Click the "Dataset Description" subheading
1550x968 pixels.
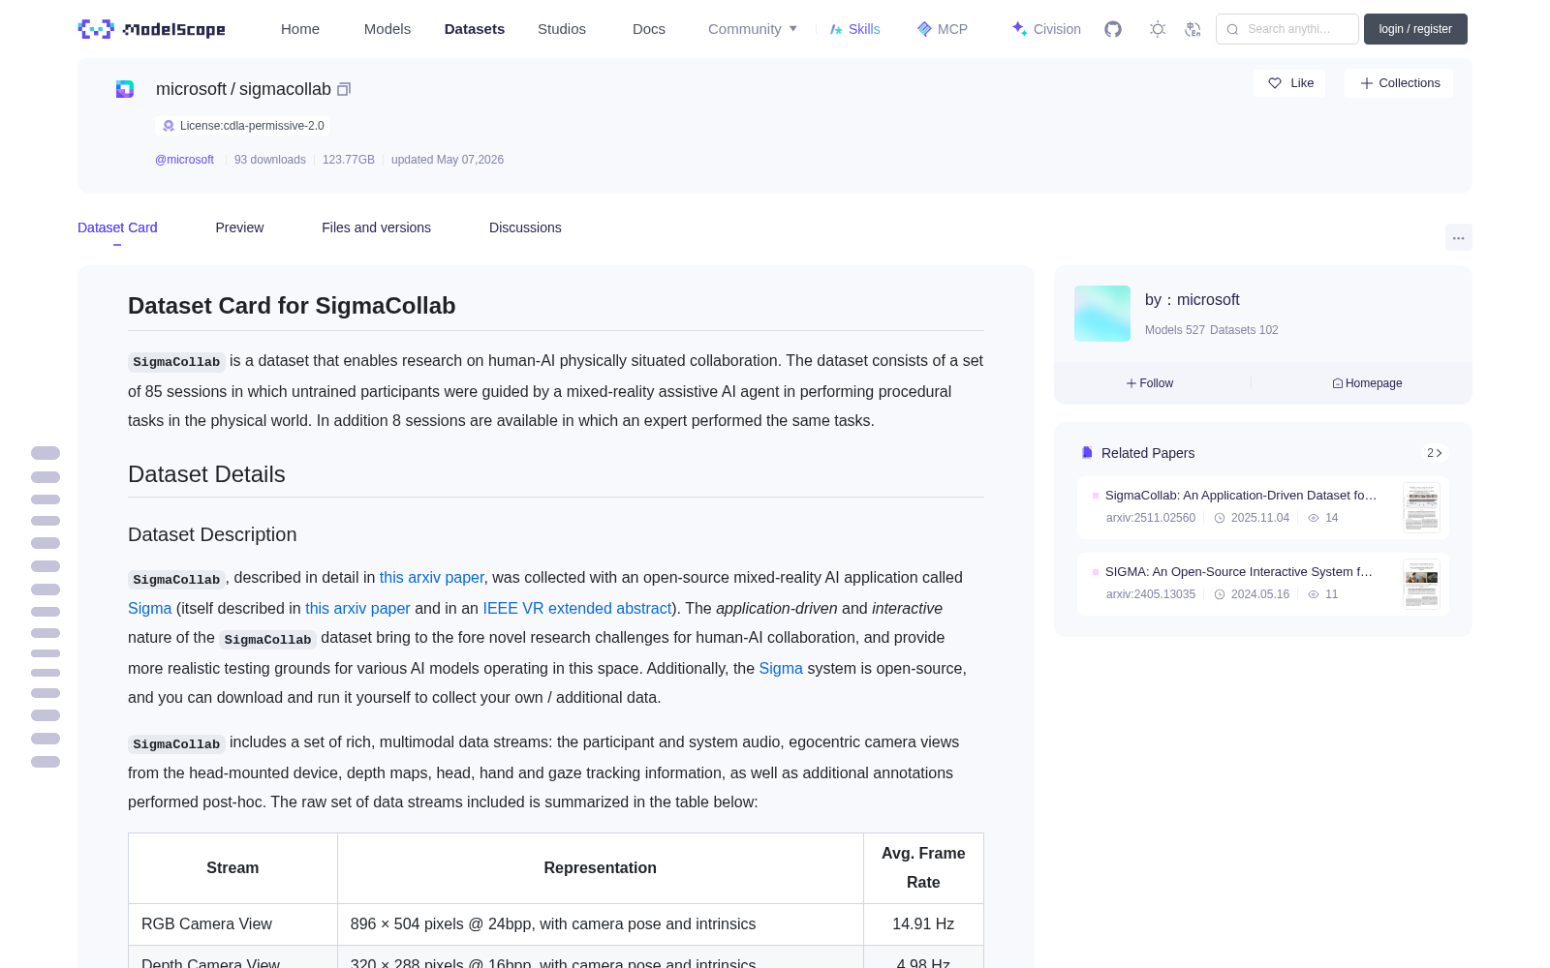click(x=212, y=534)
